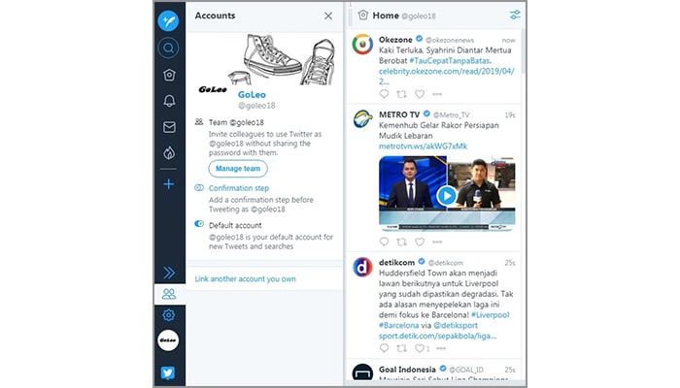The image size is (680, 388).
Task: Expand the sidebar with the double chevron
Action: tap(169, 273)
